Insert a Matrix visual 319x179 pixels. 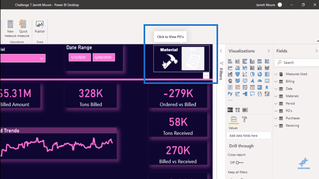click(x=259, y=87)
